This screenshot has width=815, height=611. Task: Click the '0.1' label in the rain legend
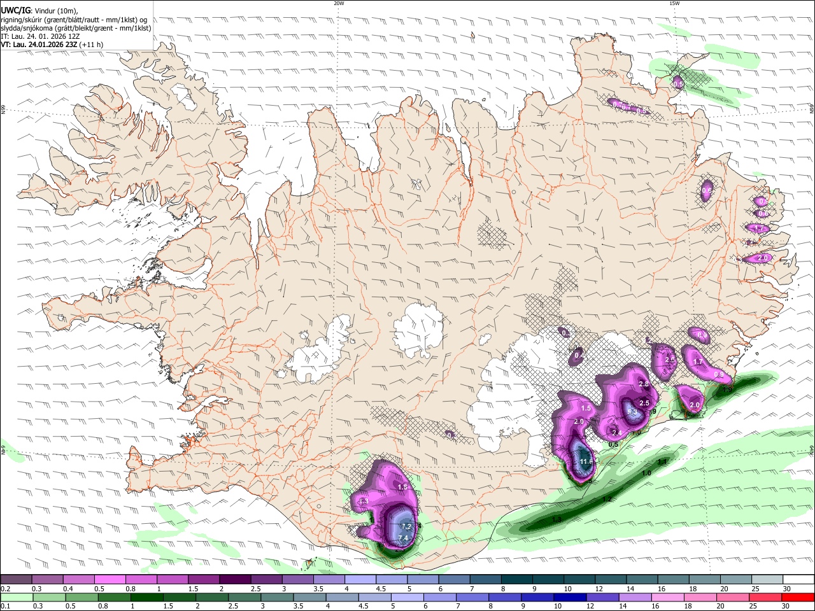tap(5, 607)
